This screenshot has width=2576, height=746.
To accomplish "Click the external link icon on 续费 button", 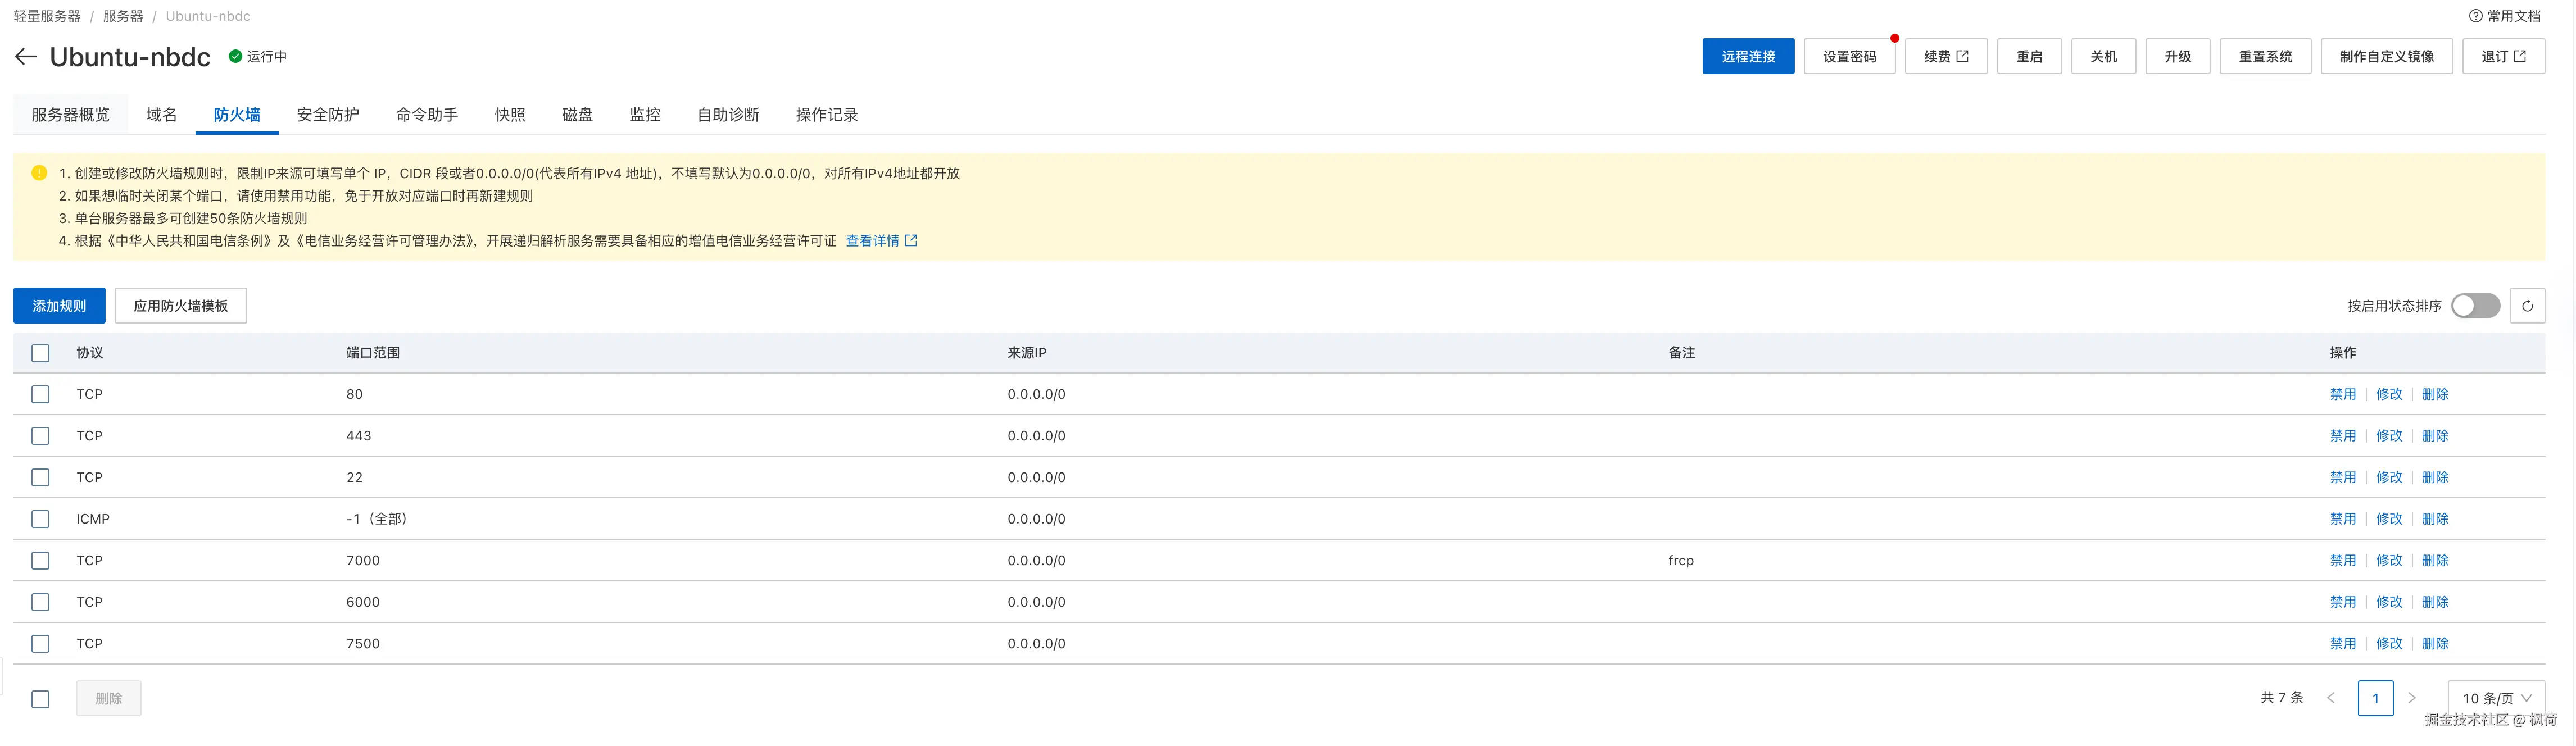I will (1962, 56).
